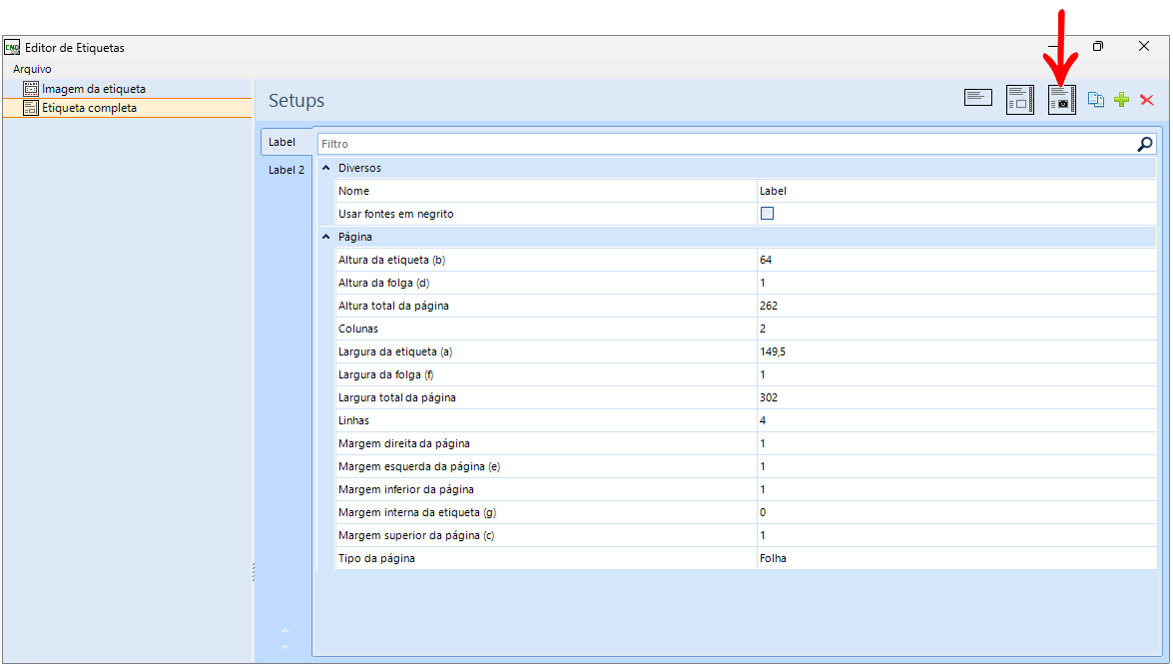1173x671 pixels.
Task: Toggle the Usar fontes em negrito checkbox
Action: pyautogui.click(x=767, y=214)
